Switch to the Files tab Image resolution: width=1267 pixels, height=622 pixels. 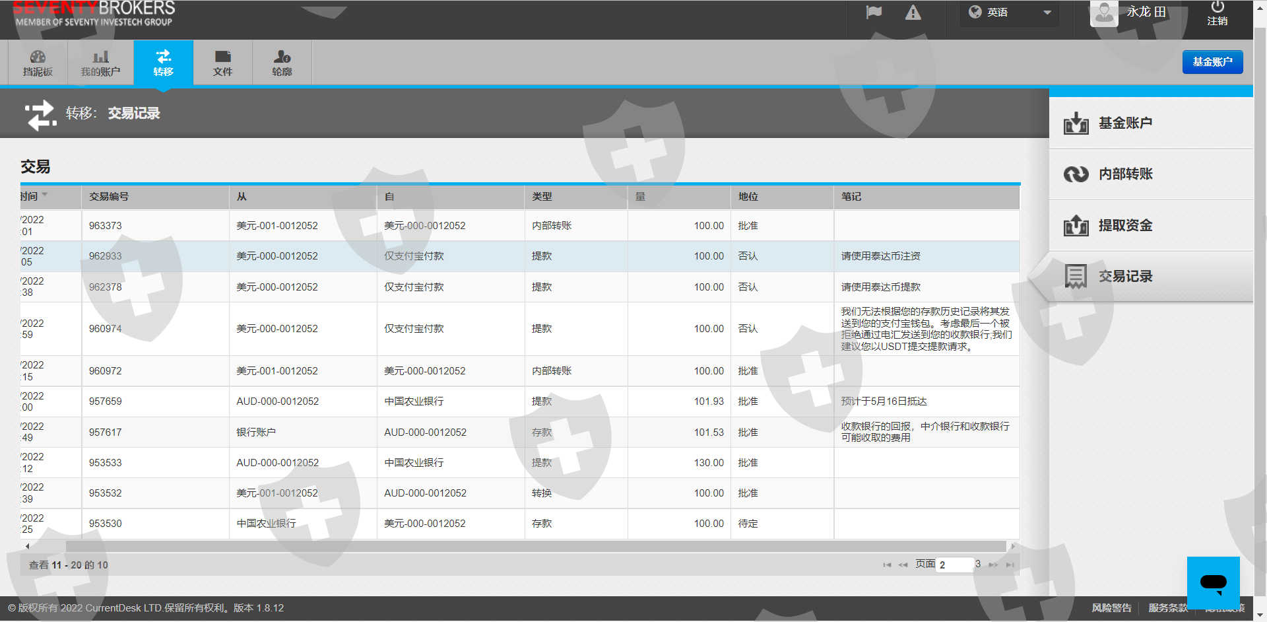(x=222, y=63)
